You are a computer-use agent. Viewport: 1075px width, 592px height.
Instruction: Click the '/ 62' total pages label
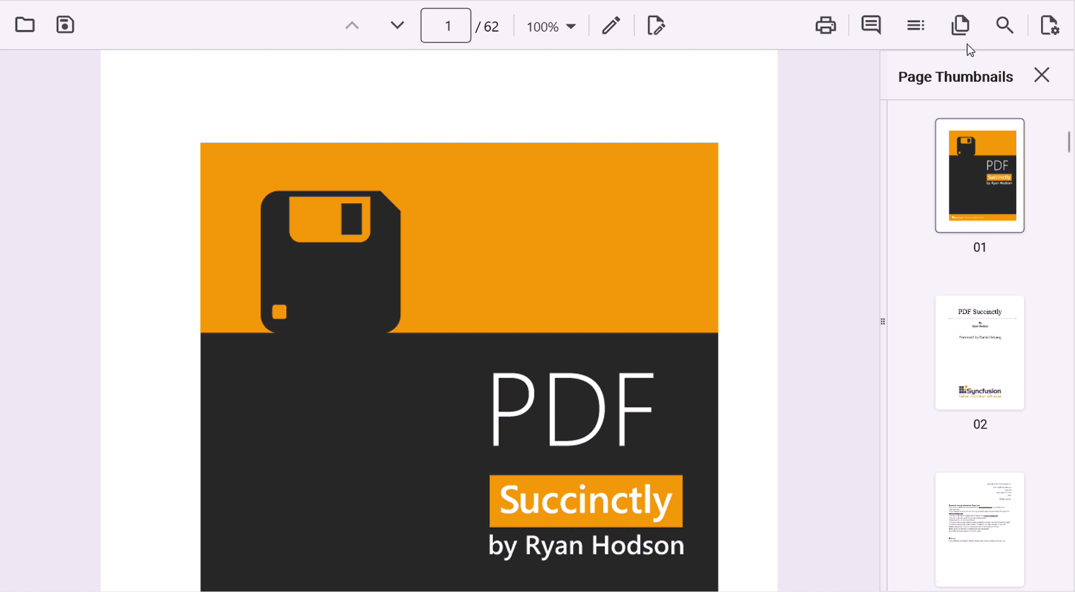tap(487, 27)
